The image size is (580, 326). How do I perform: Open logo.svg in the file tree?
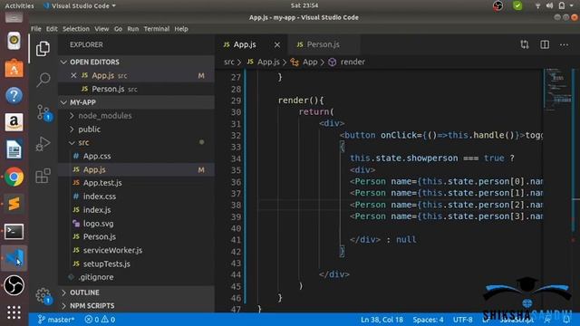(136, 224)
